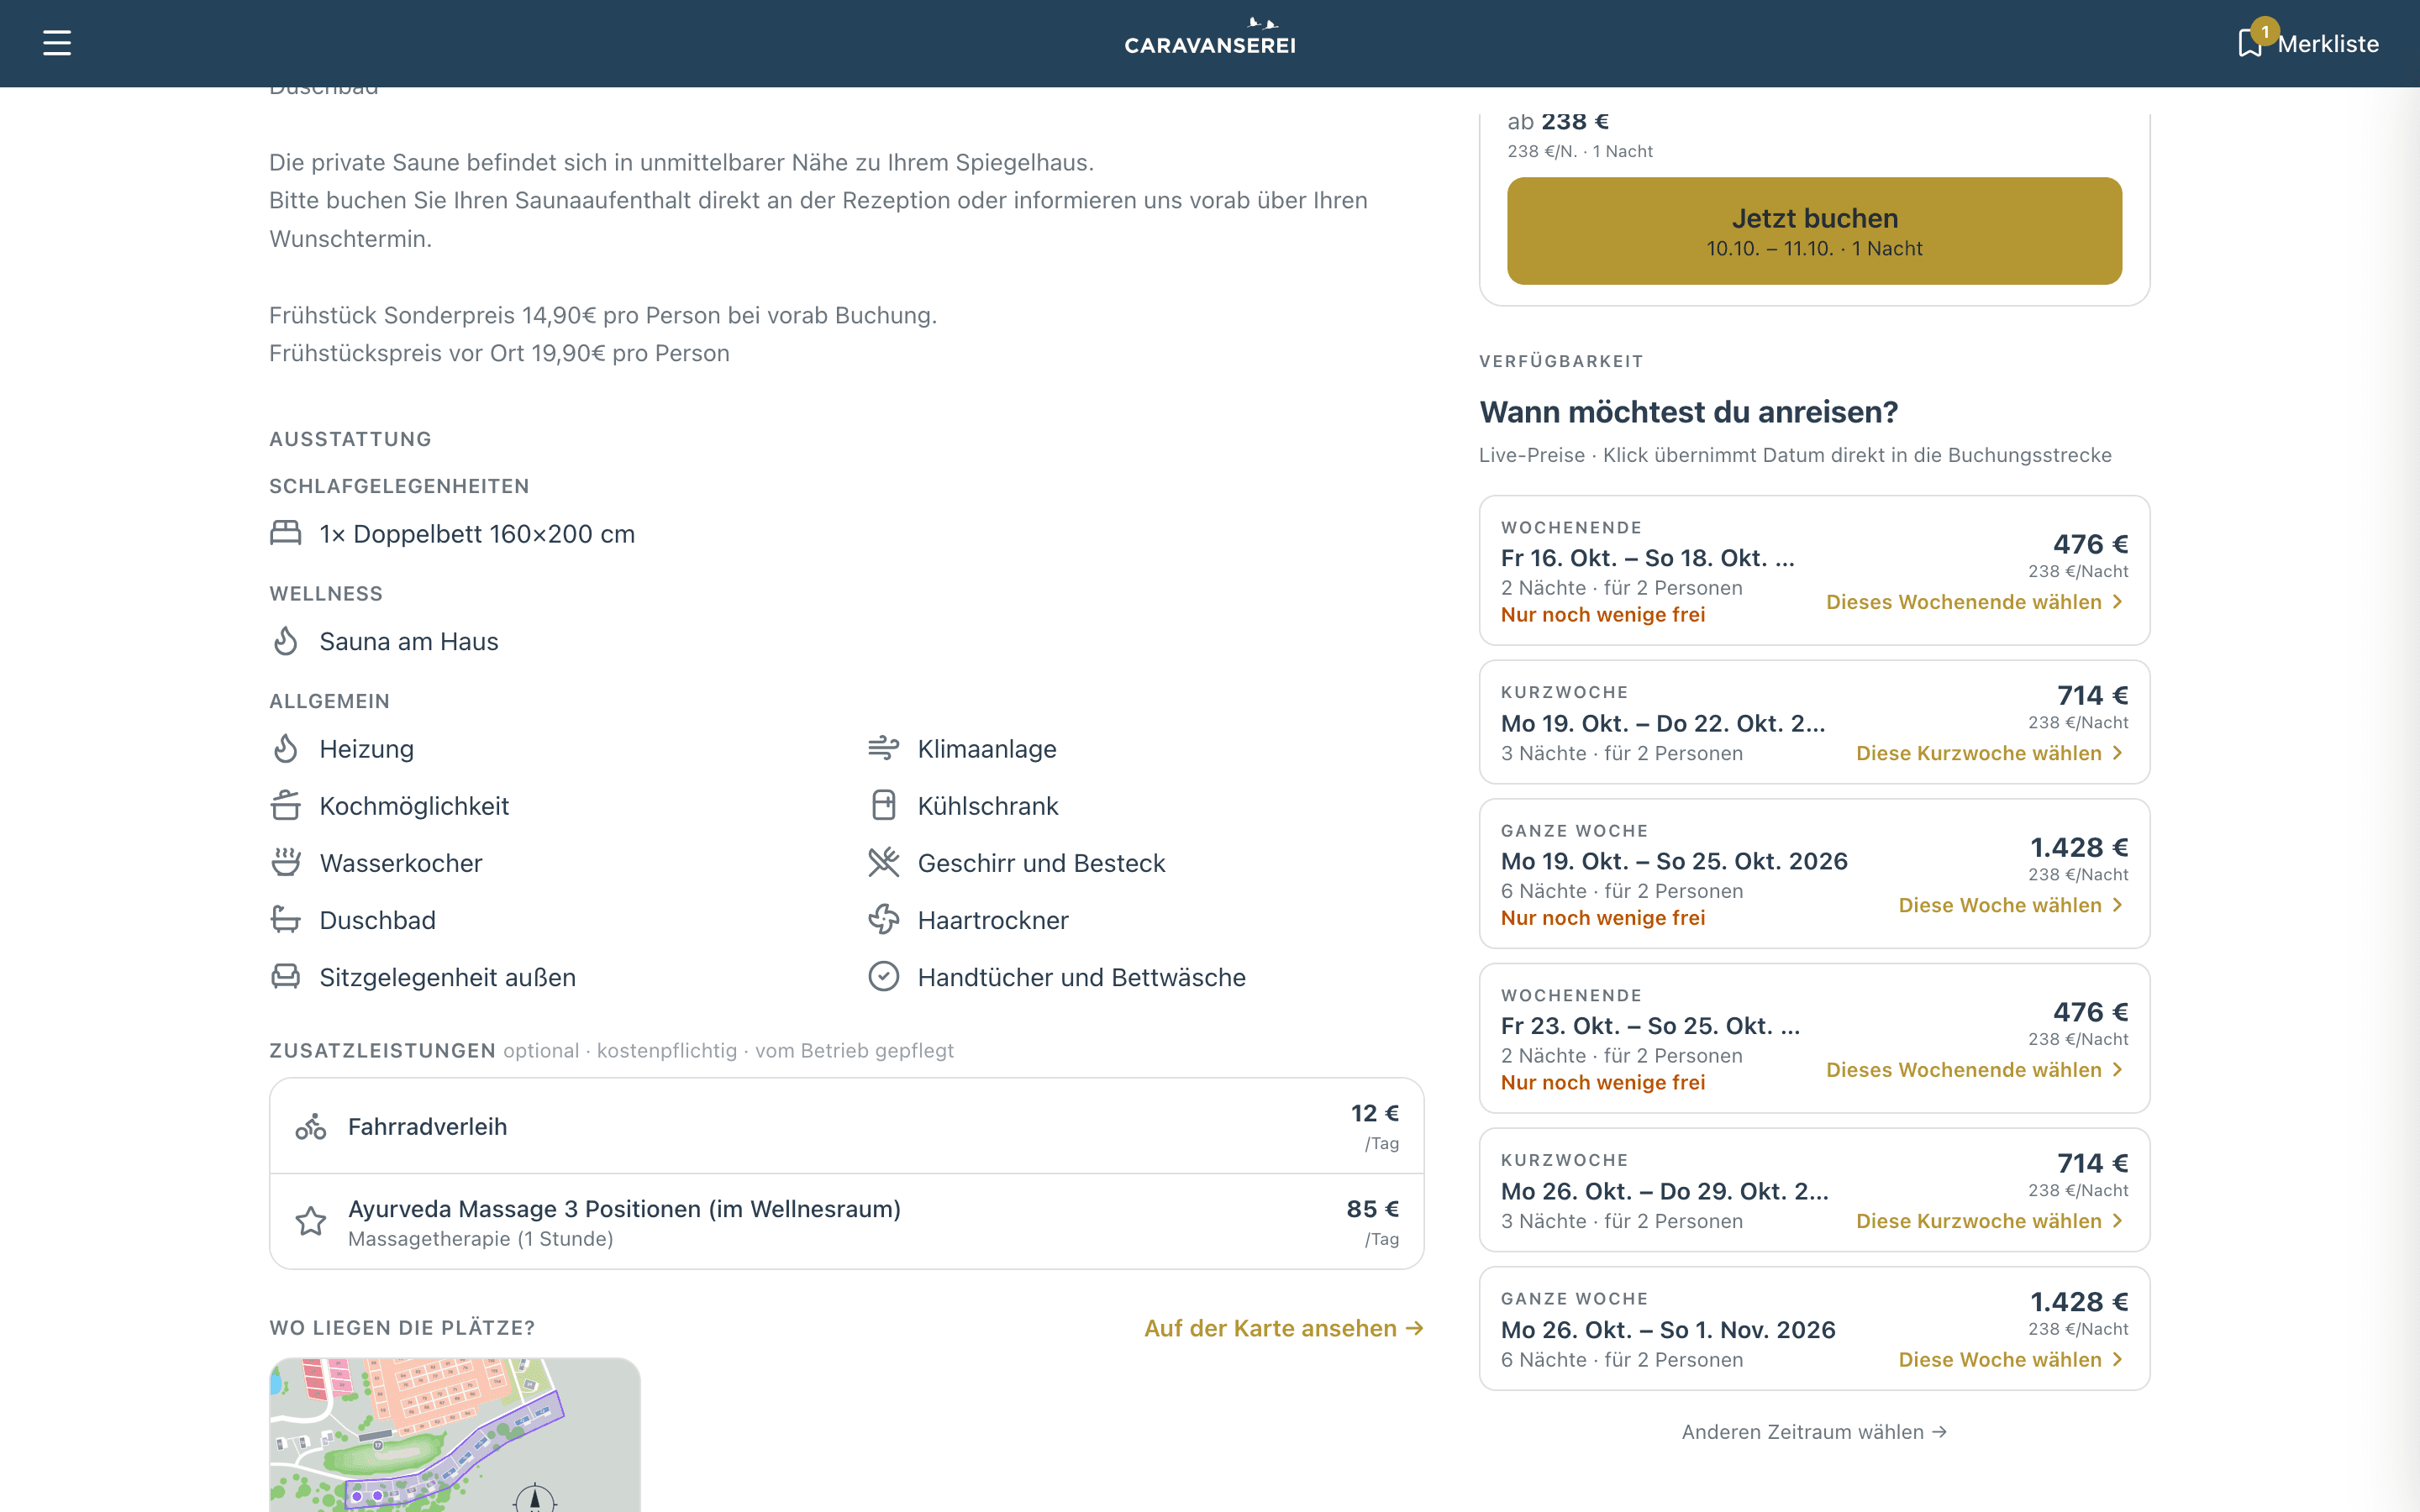Click Nur noch wenige frei for 16.–18. Okt.
The height and width of the screenshot is (1512, 2420).
pyautogui.click(x=1603, y=615)
